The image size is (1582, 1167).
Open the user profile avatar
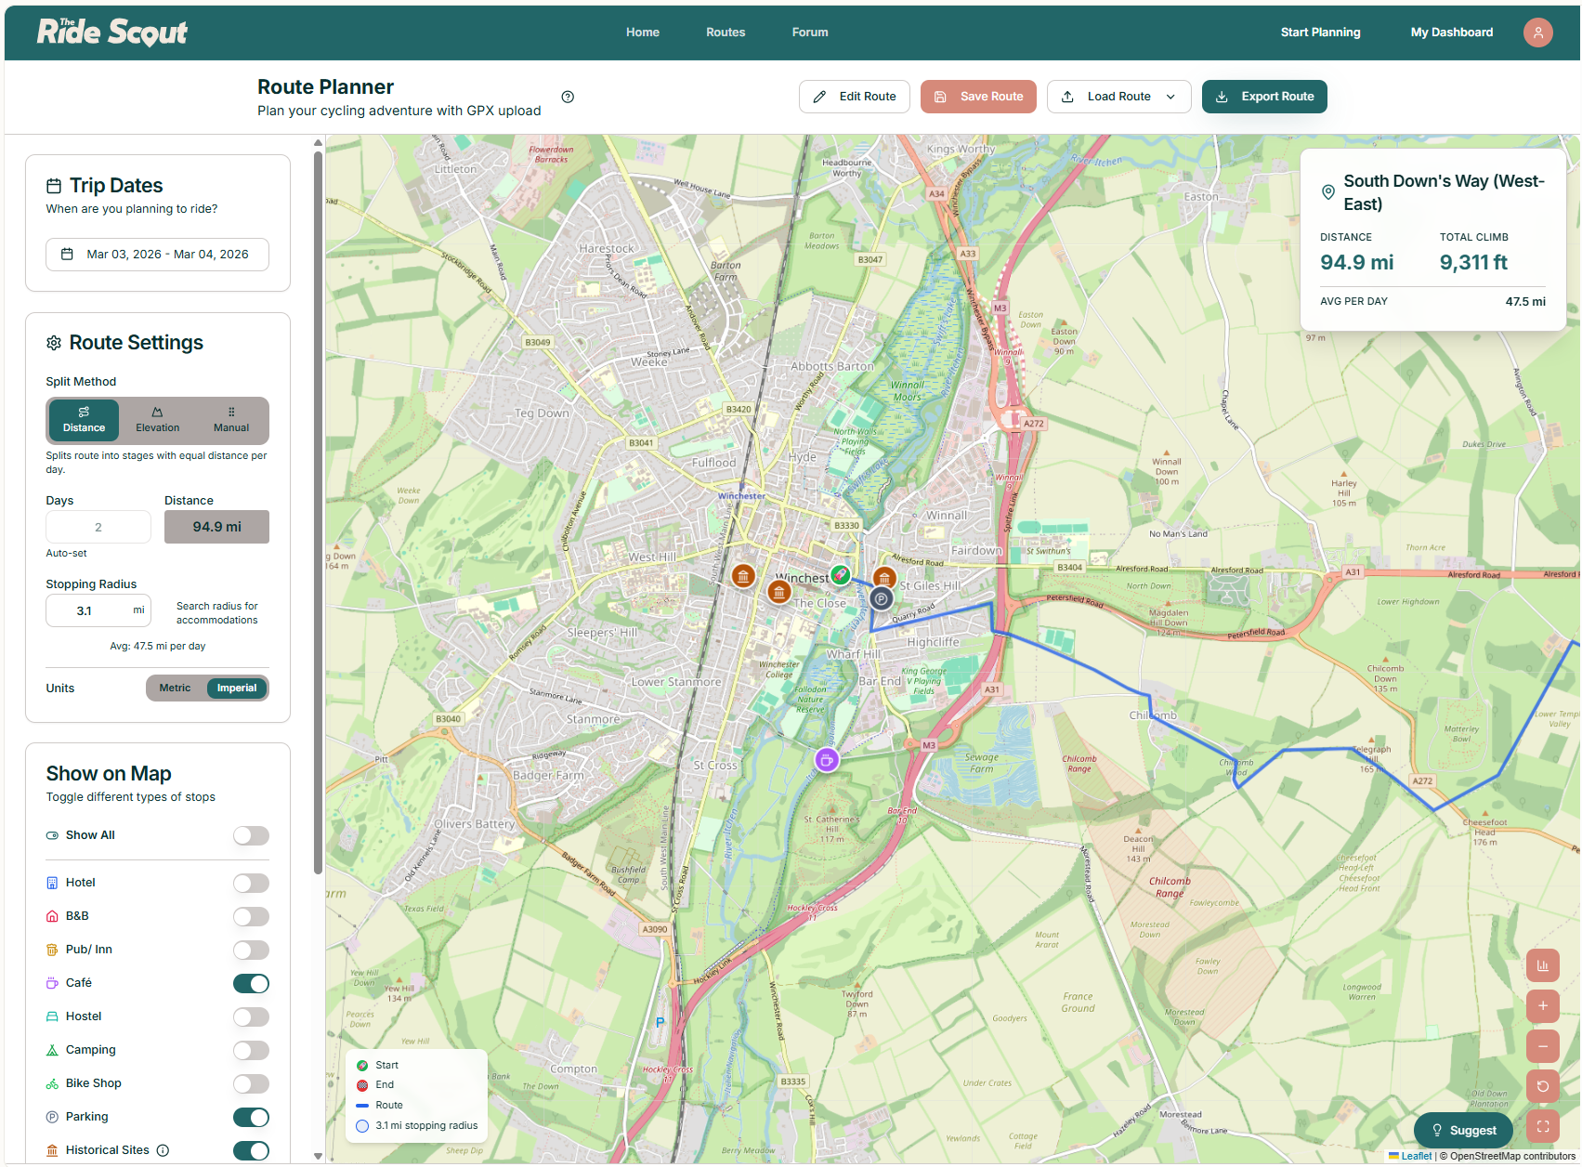point(1537,33)
